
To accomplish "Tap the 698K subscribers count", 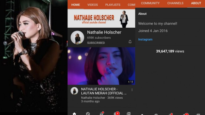I will [x=99, y=38].
